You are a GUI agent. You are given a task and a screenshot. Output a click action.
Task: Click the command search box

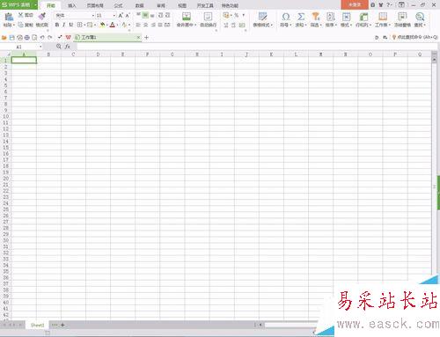point(414,37)
